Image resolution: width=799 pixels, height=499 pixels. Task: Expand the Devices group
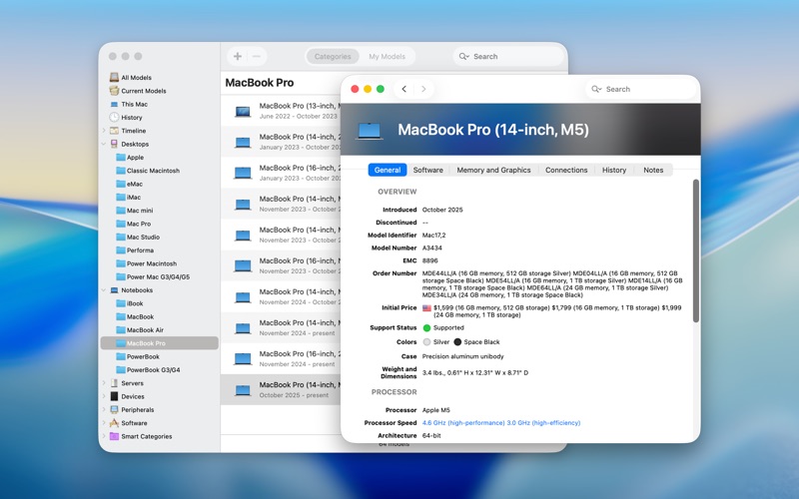104,396
